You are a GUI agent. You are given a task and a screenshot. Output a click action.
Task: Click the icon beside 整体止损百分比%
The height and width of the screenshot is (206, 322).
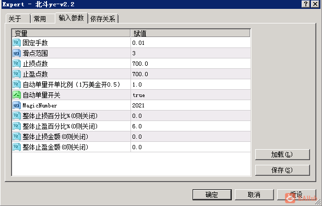point(17,116)
